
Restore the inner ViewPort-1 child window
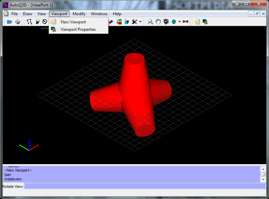(x=257, y=14)
